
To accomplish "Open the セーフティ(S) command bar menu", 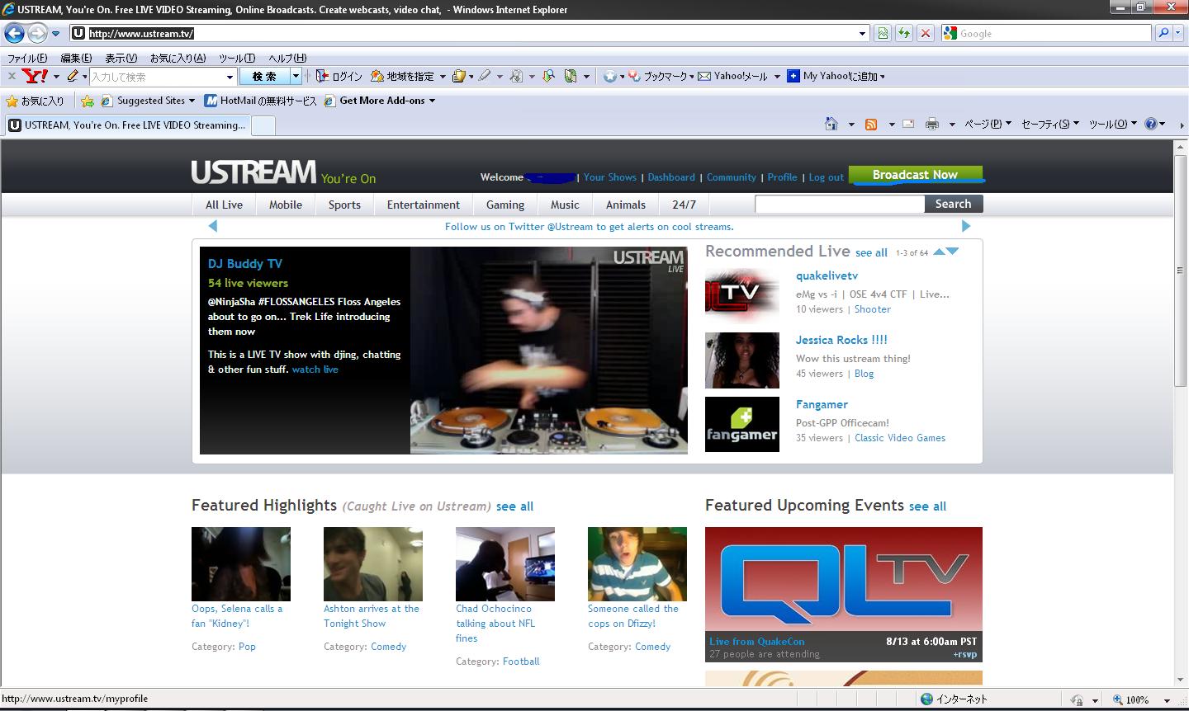I will 1050,124.
